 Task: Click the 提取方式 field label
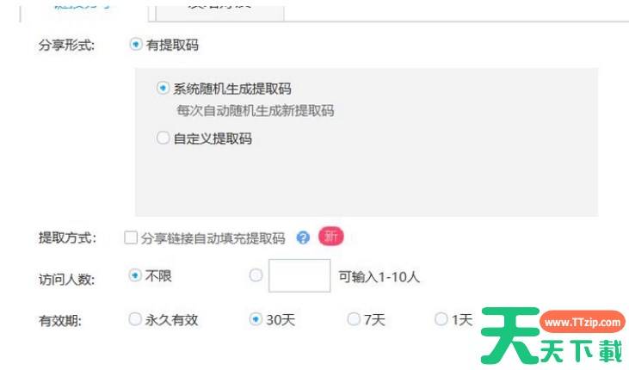pyautogui.click(x=67, y=238)
